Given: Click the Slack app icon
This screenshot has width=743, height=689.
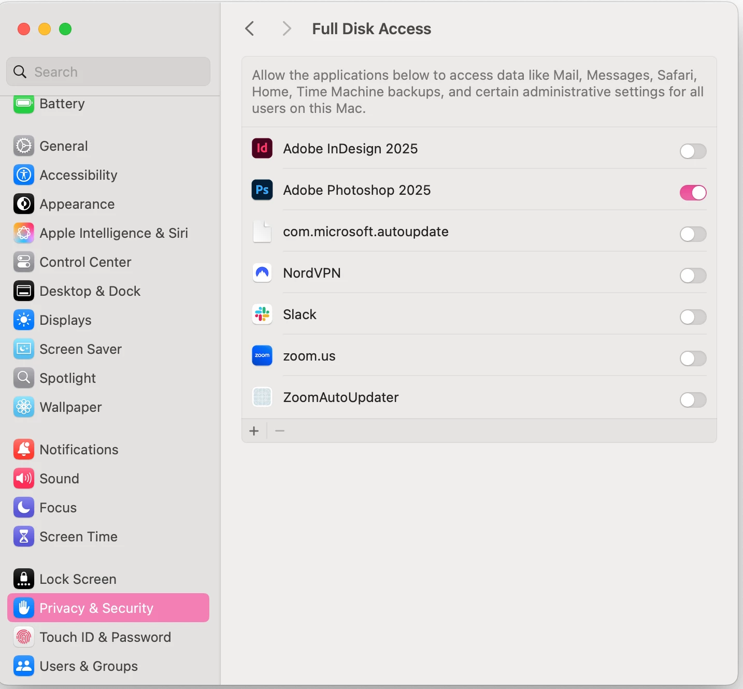Looking at the screenshot, I should 262,314.
